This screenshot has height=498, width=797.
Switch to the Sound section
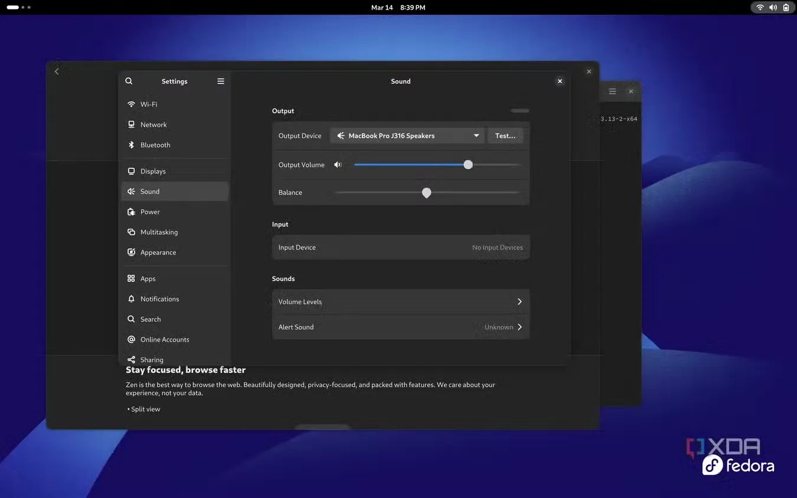tap(149, 191)
